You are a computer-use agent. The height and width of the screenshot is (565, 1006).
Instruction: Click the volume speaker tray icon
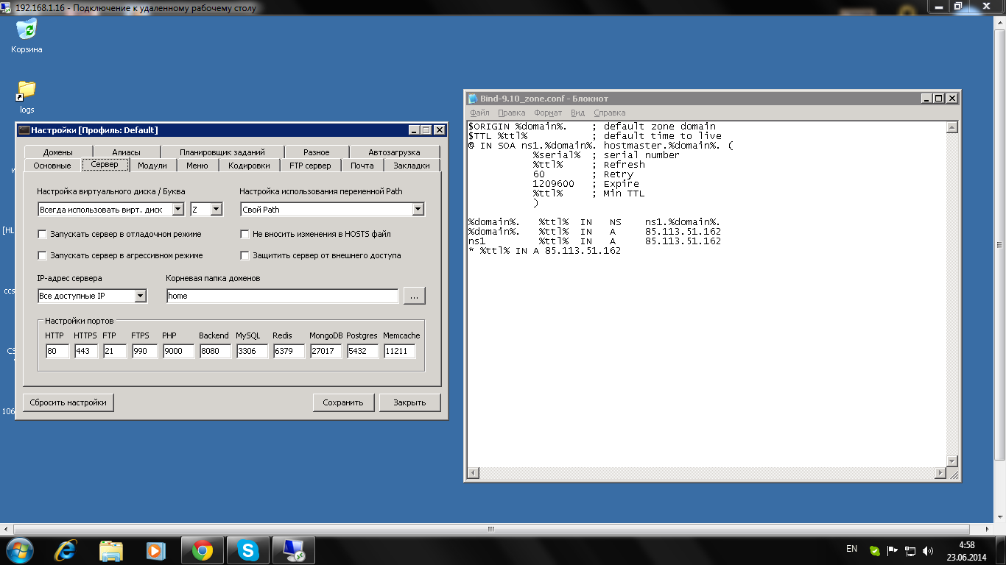pyautogui.click(x=928, y=550)
